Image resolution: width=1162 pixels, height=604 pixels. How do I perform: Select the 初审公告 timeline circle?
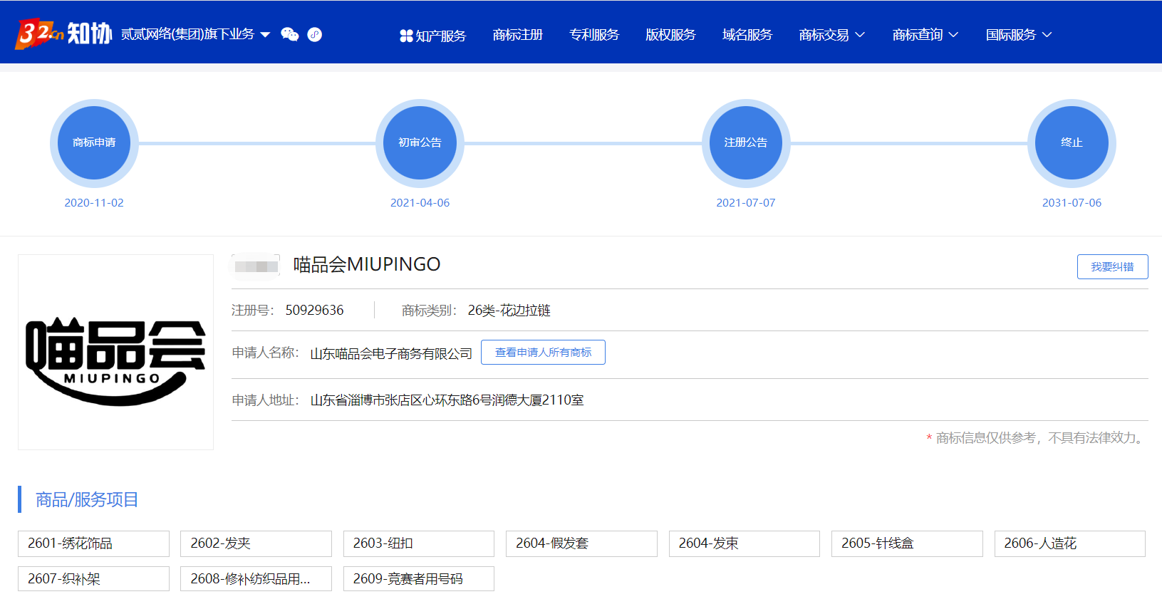tap(420, 142)
